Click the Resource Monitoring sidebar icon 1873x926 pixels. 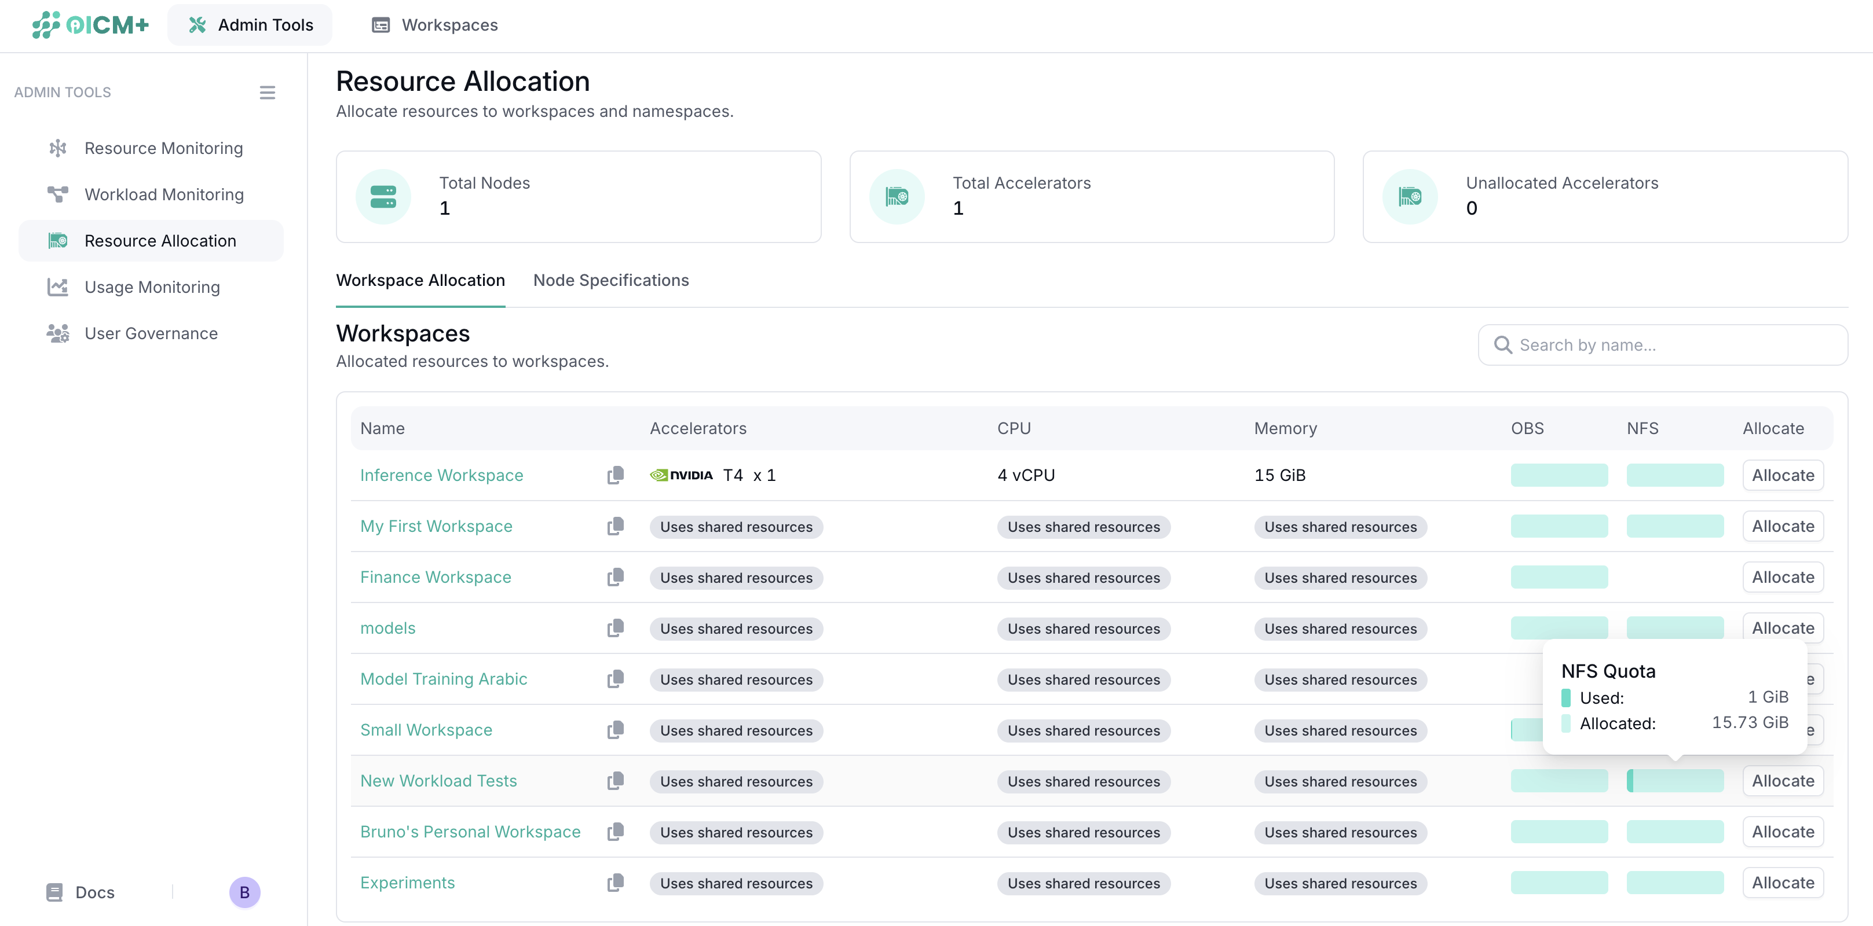coord(57,148)
